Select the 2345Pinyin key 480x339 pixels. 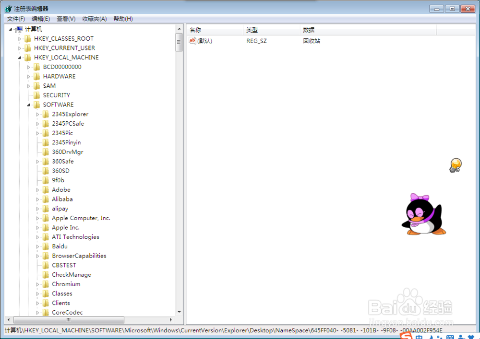coord(66,142)
